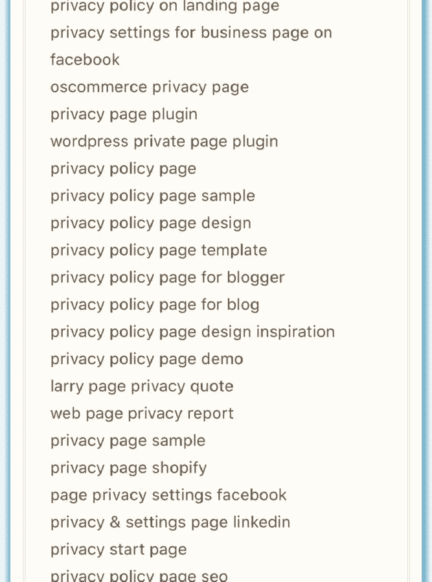The height and width of the screenshot is (582, 432).
Task: Click 'page privacy settings facebook' entry
Action: pos(168,495)
